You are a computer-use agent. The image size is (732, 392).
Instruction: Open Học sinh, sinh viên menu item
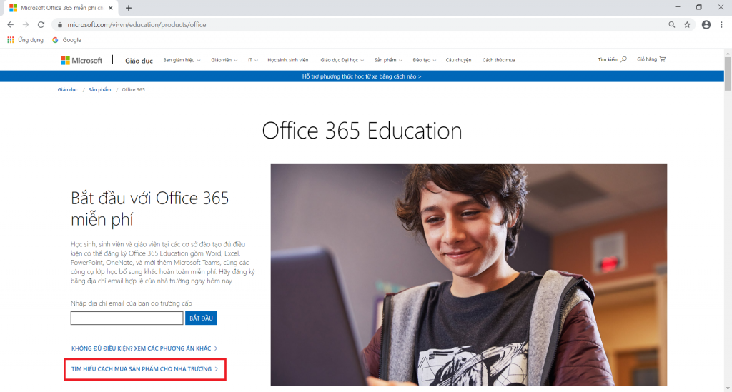(287, 60)
